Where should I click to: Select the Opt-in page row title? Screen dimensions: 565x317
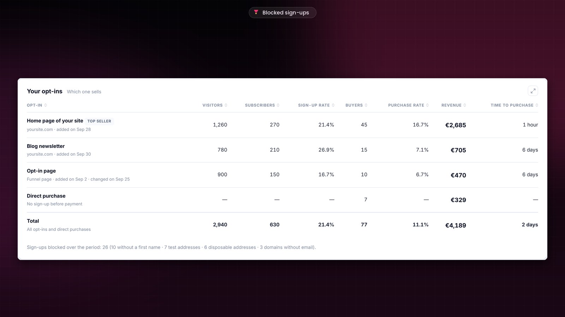point(41,171)
